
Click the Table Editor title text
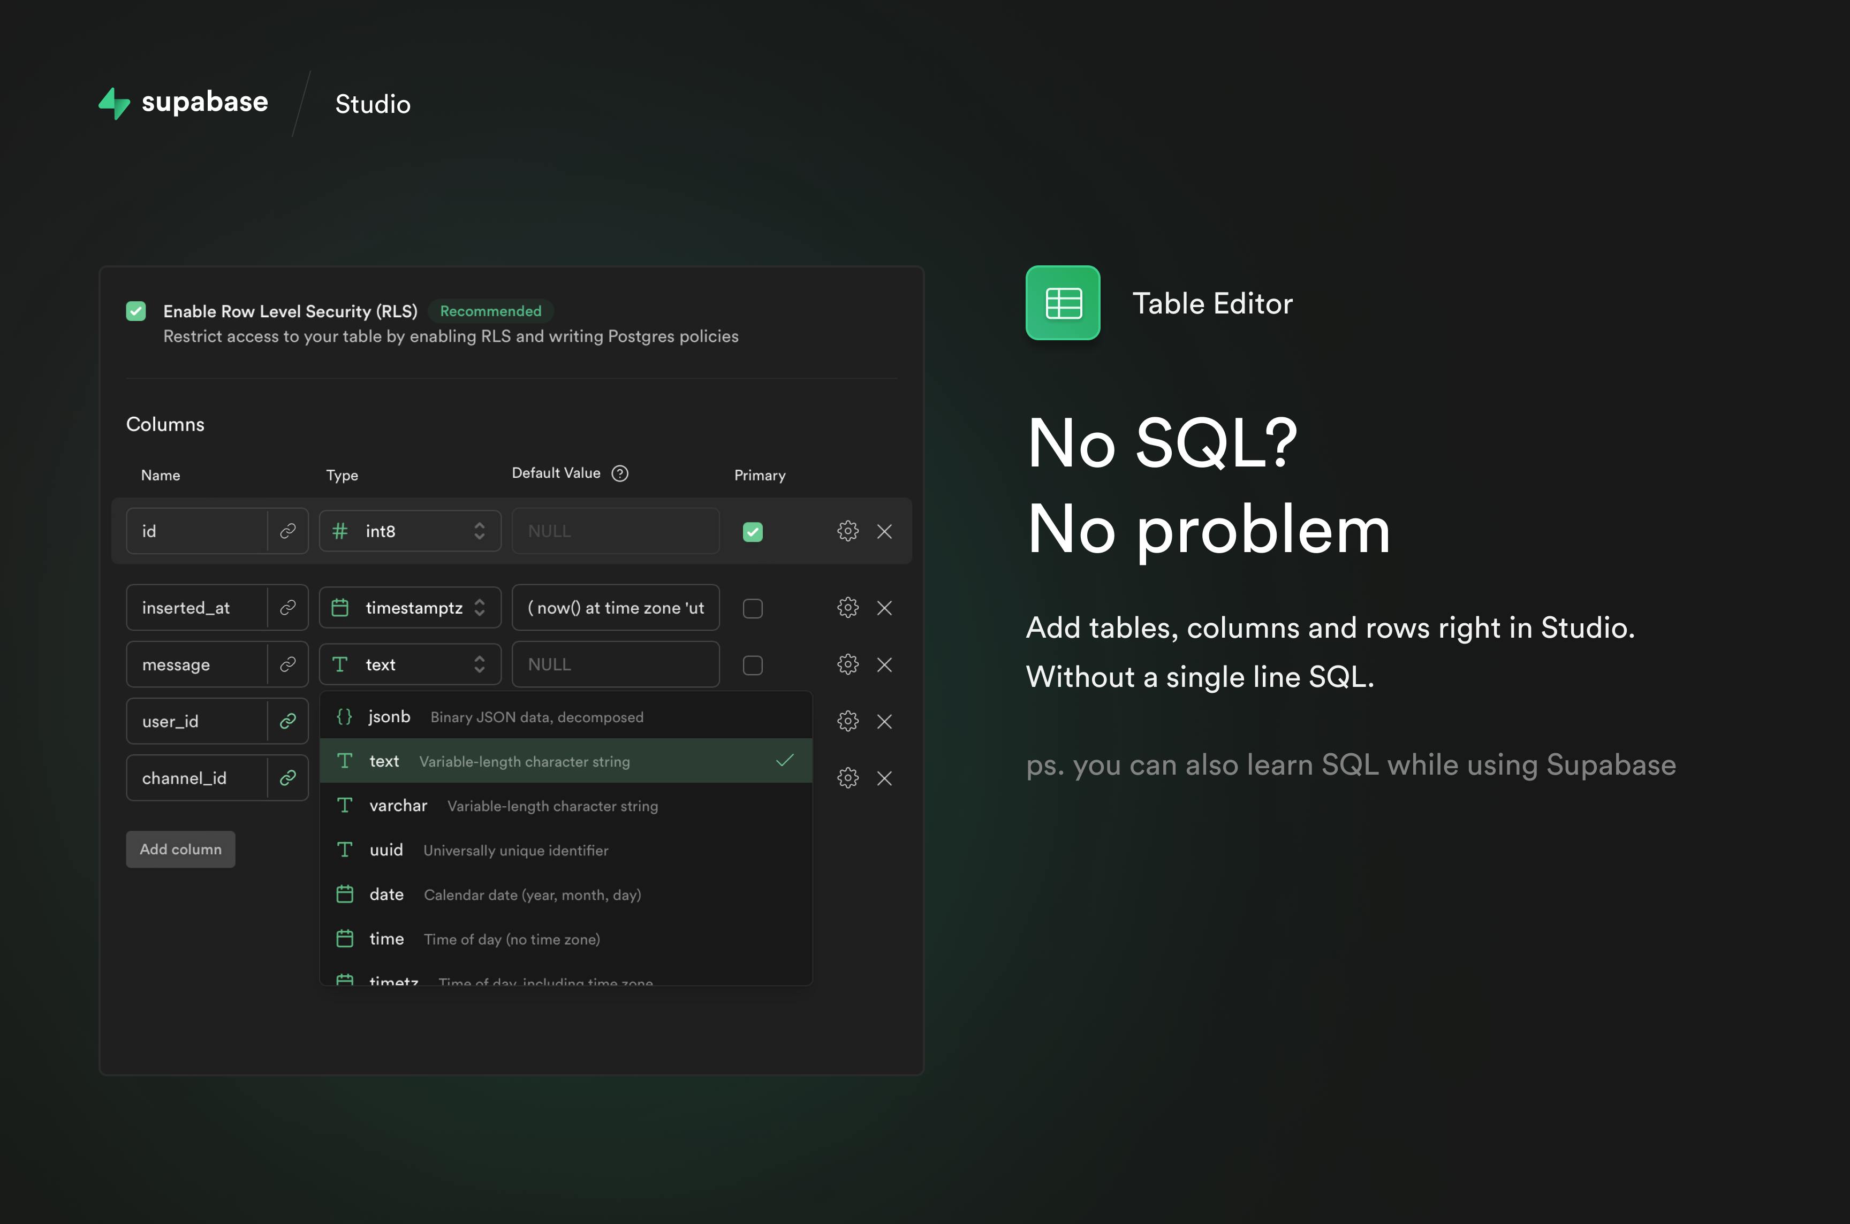click(x=1213, y=303)
